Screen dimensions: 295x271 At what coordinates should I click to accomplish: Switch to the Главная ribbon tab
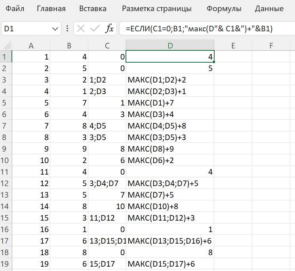pos(51,8)
